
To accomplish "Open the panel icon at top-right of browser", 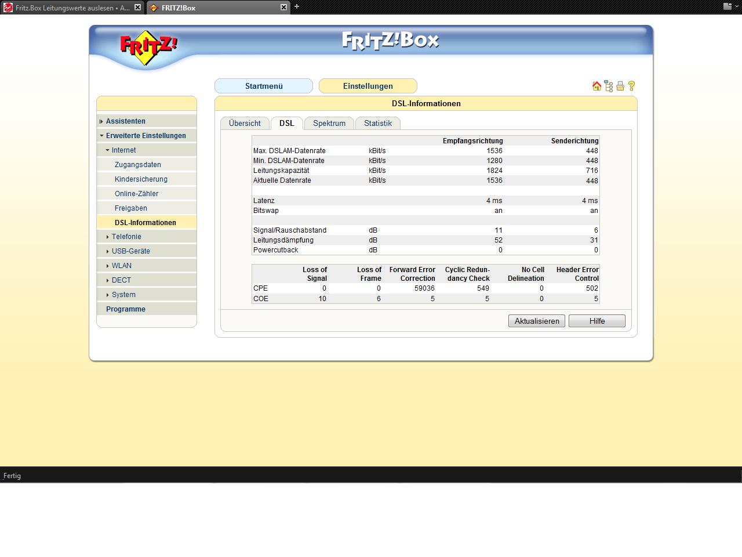I will 728,7.
